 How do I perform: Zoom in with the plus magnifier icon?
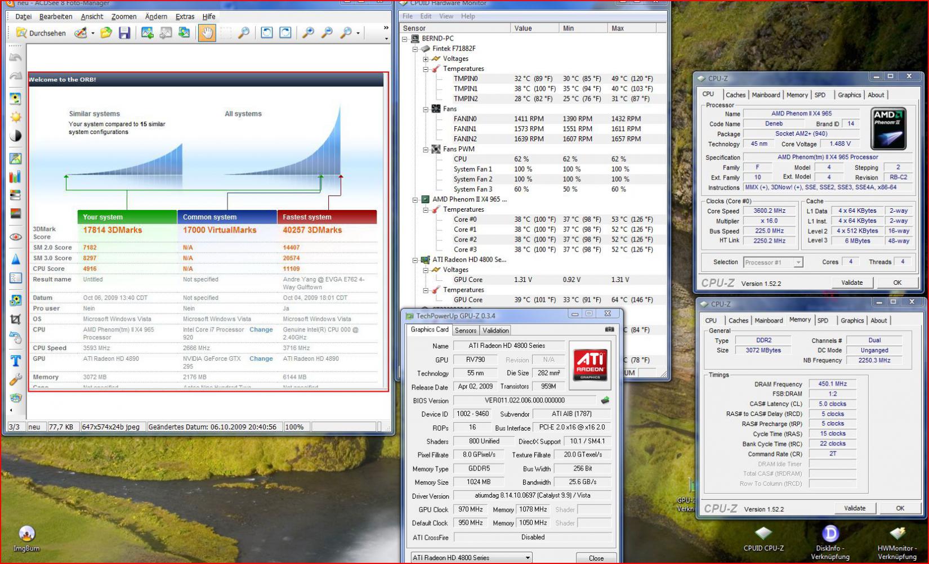[308, 33]
